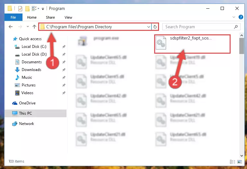247x169 pixels.
Task: Click the gear icon of the sdspfilter2_fixpt_sos file
Action: 161,43
